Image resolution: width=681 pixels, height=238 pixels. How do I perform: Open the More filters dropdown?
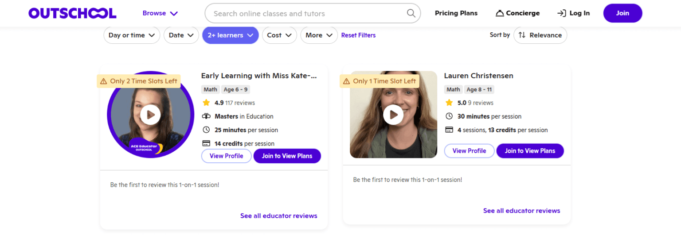tap(319, 35)
